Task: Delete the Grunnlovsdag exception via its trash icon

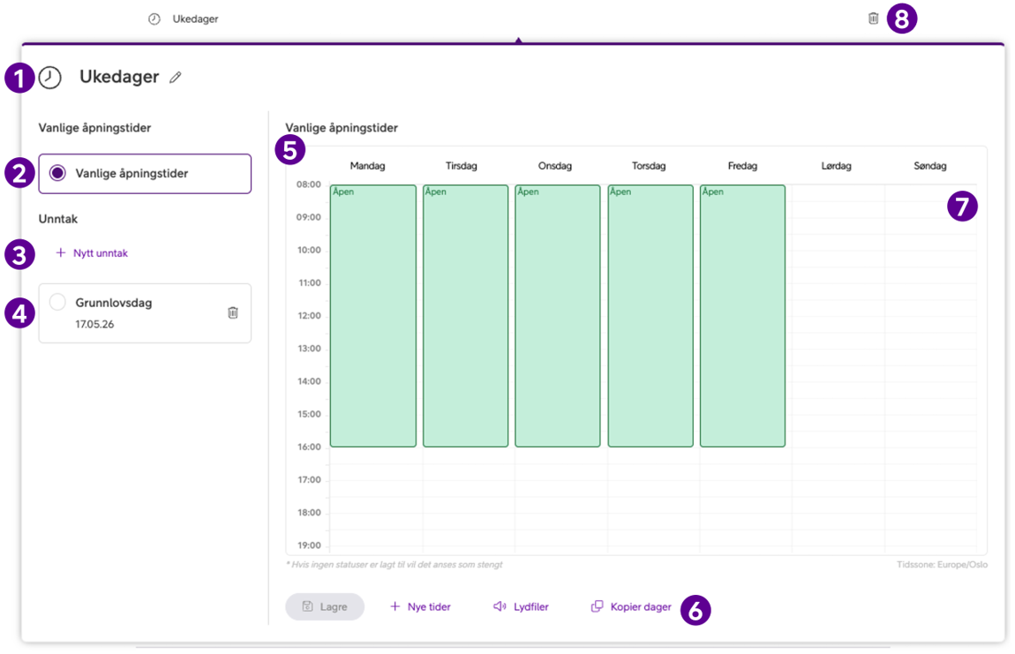Action: coord(233,312)
